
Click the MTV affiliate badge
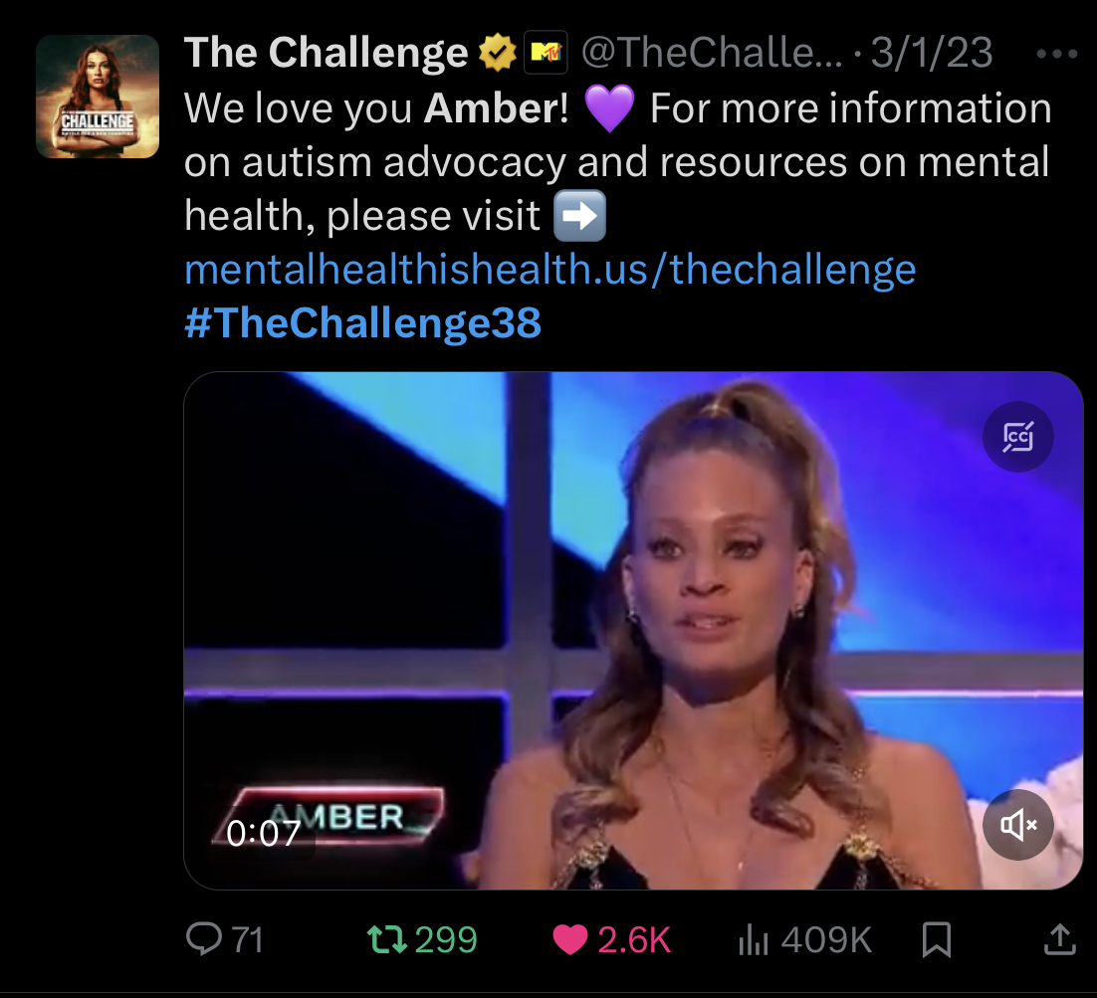tap(546, 53)
